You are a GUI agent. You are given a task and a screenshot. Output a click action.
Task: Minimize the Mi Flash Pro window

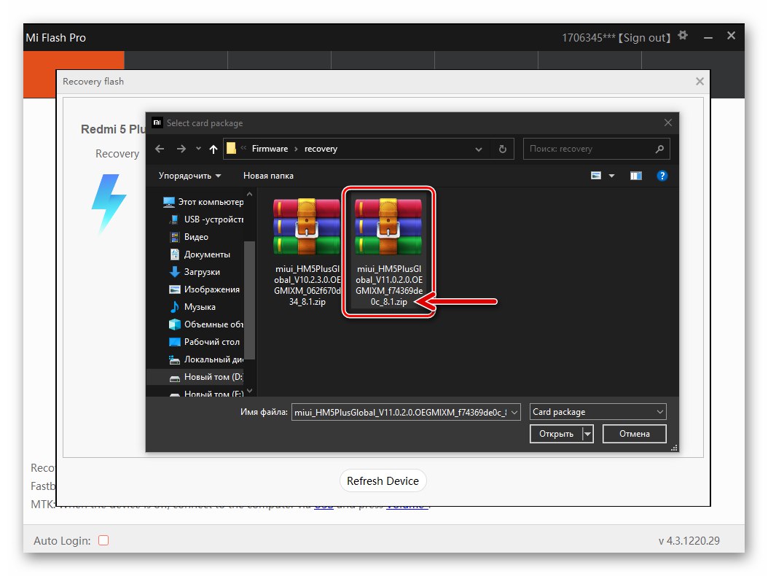(x=708, y=37)
